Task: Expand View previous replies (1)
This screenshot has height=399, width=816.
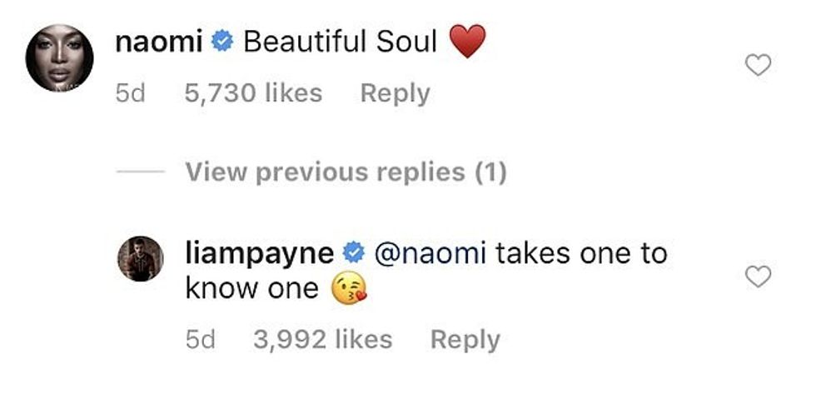Action: click(345, 172)
